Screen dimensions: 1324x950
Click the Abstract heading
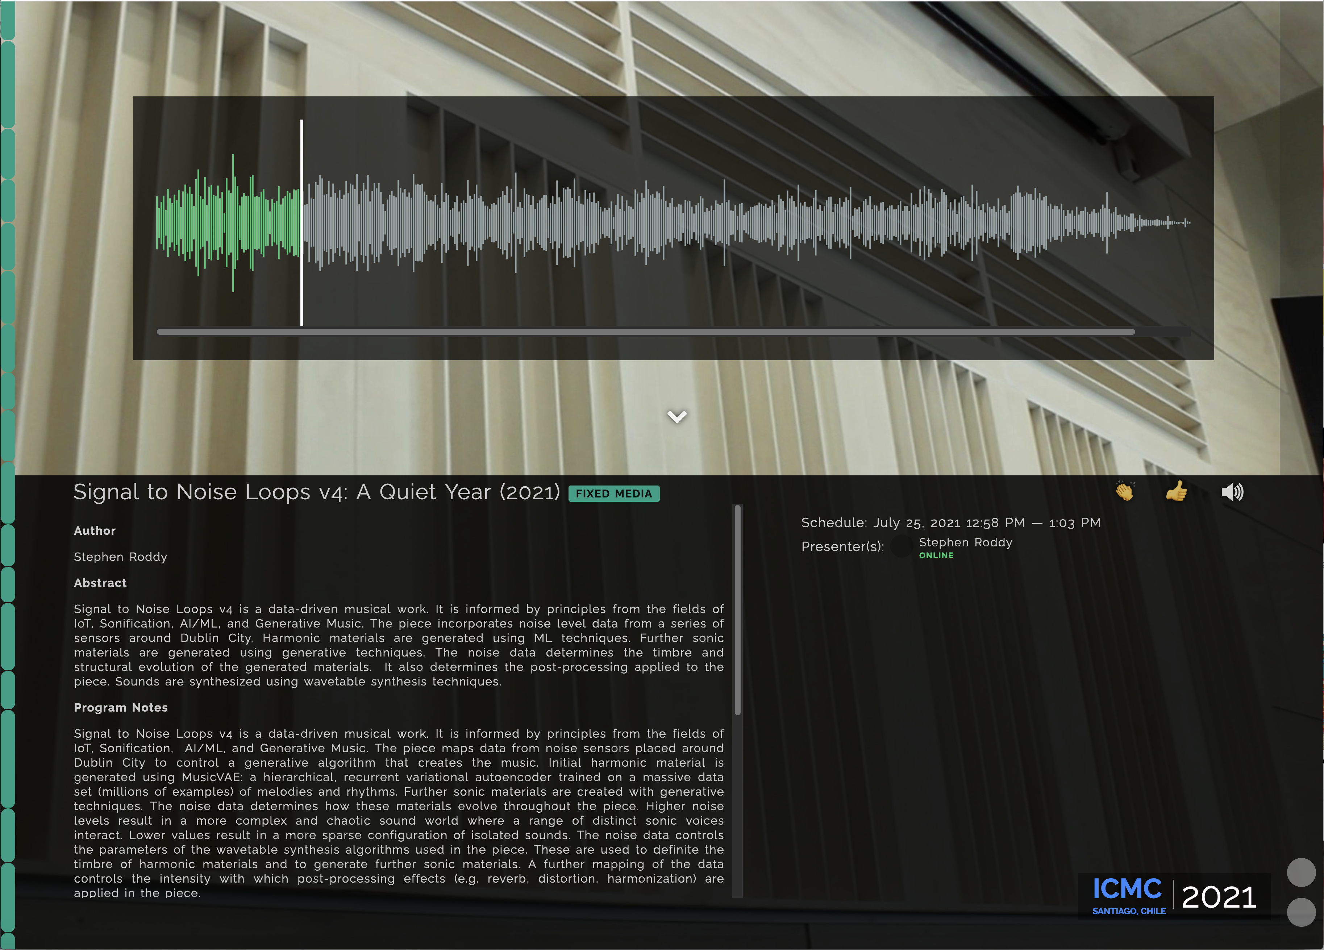tap(100, 583)
